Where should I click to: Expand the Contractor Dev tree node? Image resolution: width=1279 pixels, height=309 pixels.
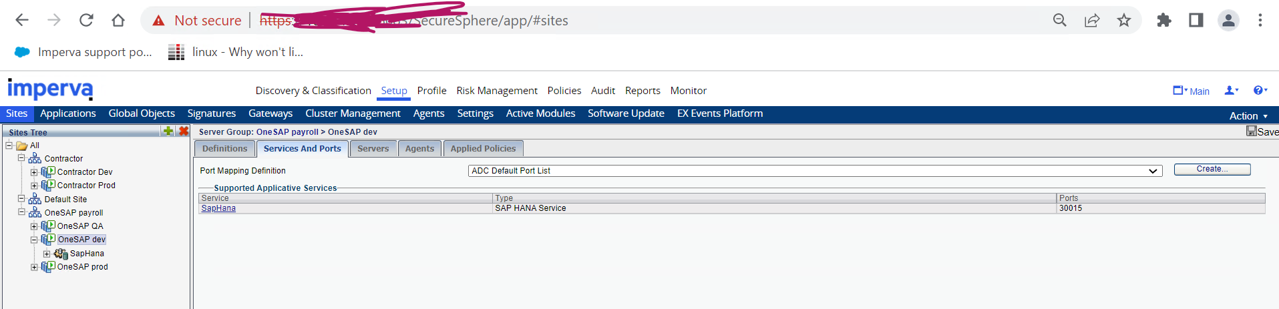pos(34,172)
